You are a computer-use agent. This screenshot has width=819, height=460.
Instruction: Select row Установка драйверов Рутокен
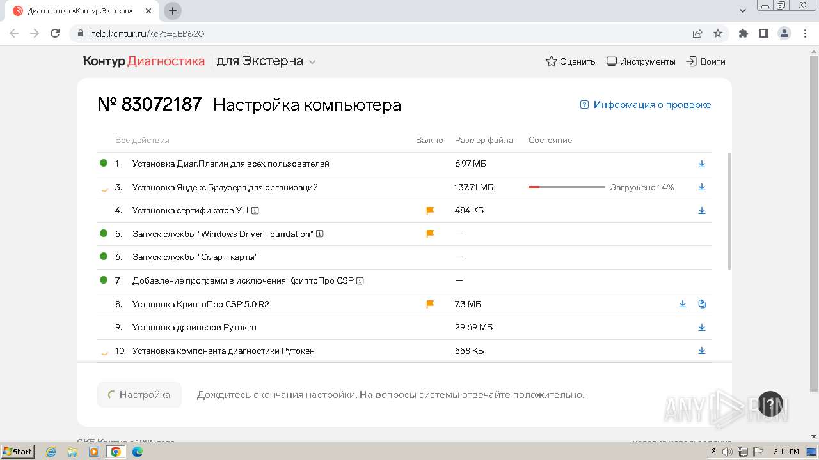[x=404, y=328]
